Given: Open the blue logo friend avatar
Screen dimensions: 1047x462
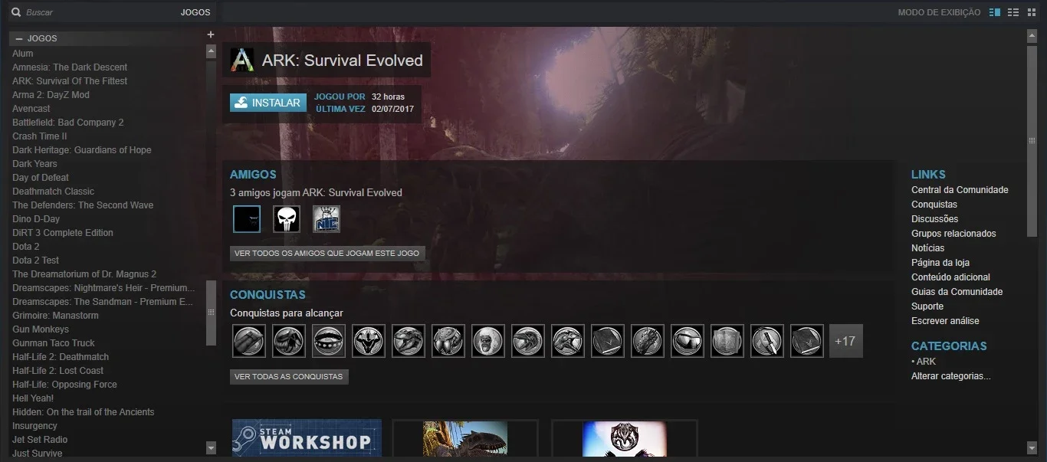Looking at the screenshot, I should point(327,219).
